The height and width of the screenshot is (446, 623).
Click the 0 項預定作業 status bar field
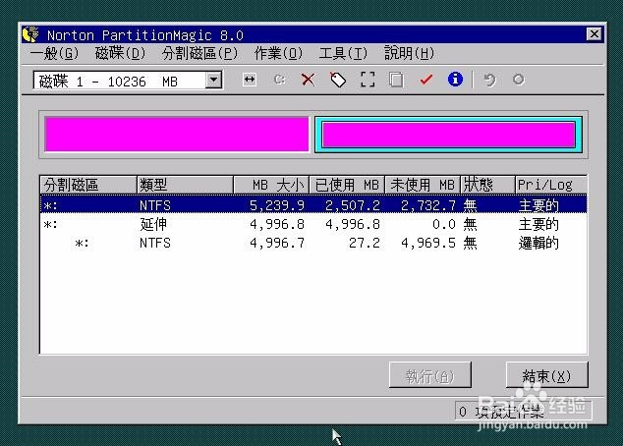coord(524,411)
